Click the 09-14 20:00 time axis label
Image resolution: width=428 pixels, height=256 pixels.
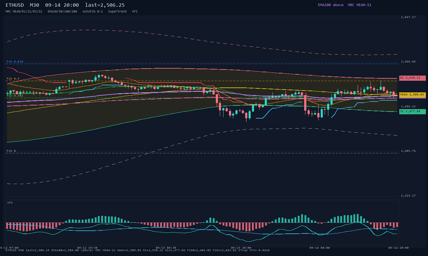pyautogui.click(x=399, y=248)
